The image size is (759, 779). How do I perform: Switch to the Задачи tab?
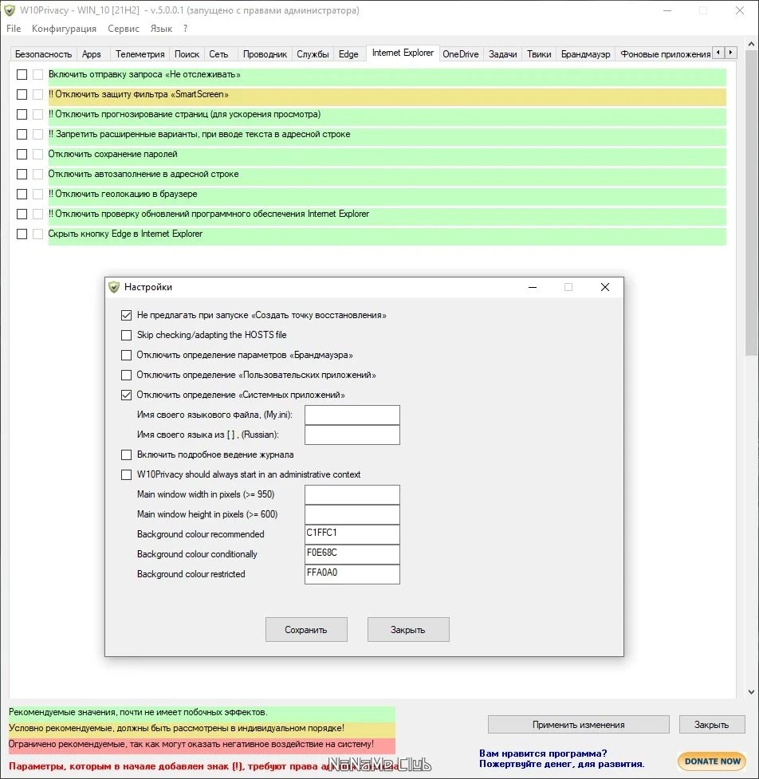click(x=503, y=54)
